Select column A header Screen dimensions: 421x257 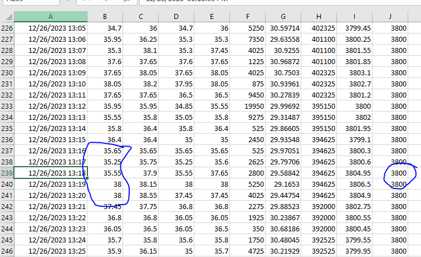(51, 17)
